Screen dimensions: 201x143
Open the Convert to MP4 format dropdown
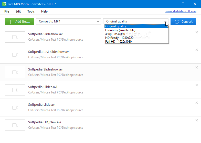(x=68, y=21)
